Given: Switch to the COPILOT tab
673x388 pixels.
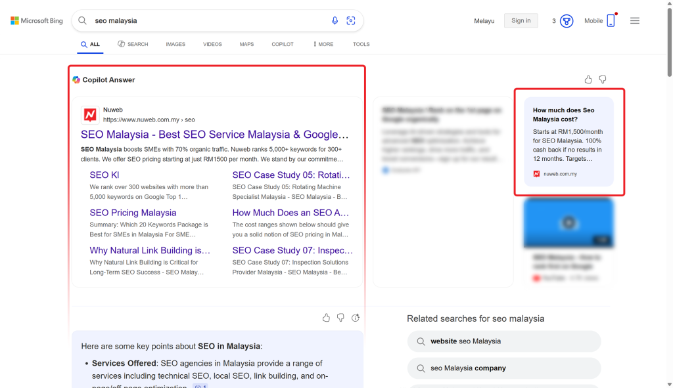Looking at the screenshot, I should click(x=283, y=44).
